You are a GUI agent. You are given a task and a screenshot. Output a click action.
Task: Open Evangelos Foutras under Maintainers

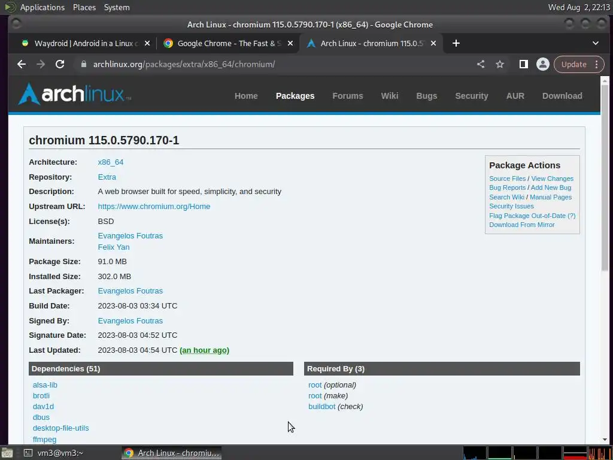(130, 235)
